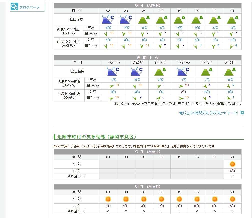Open the 竜爪山の1時間天気 link
252x218 pixels.
coord(209,113)
